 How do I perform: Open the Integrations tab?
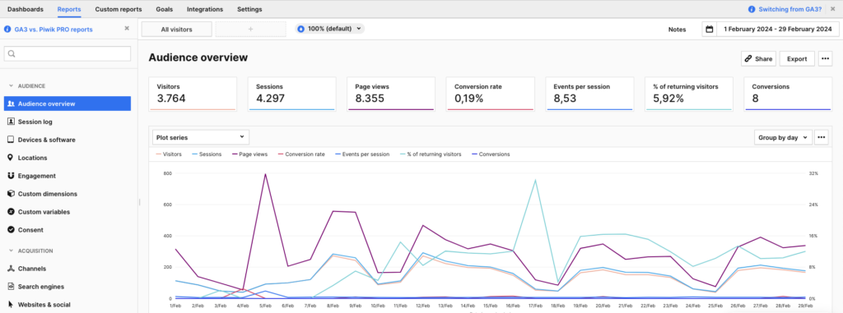205,9
